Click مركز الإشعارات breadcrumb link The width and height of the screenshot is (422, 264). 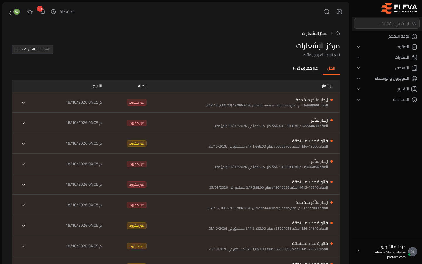click(315, 33)
